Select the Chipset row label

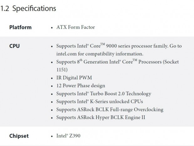19,136
